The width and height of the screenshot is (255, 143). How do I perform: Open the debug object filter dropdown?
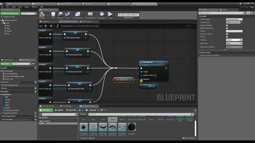pos(128,15)
